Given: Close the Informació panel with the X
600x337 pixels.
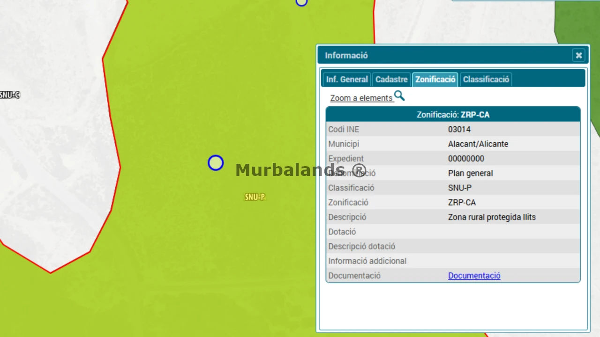Looking at the screenshot, I should [579, 55].
